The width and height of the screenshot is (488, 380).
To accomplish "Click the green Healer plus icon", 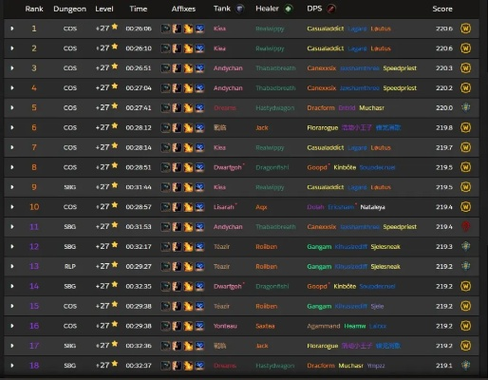I will 288,9.
